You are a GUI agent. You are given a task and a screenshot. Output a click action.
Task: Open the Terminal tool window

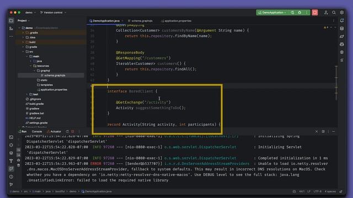pyautogui.click(x=11, y=137)
